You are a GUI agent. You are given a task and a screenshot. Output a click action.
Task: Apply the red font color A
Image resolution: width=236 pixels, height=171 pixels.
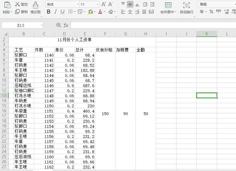click(100, 12)
